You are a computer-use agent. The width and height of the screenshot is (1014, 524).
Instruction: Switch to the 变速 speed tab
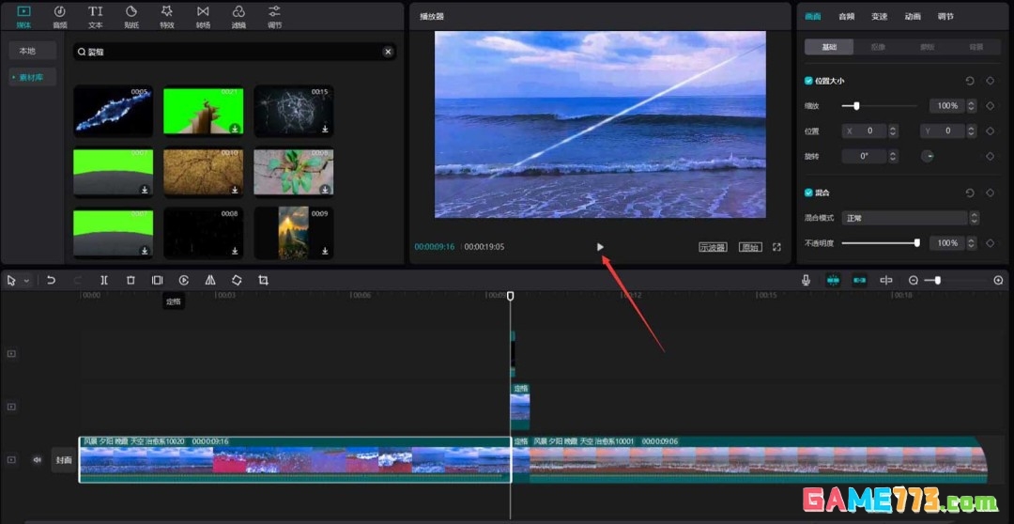click(x=879, y=16)
